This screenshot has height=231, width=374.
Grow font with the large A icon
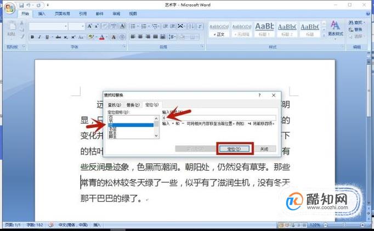(89, 26)
